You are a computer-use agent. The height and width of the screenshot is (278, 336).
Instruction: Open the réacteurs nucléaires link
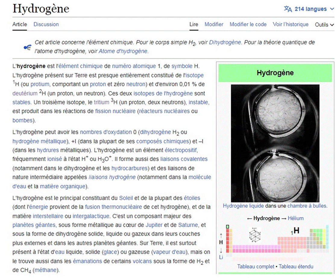click(x=164, y=111)
